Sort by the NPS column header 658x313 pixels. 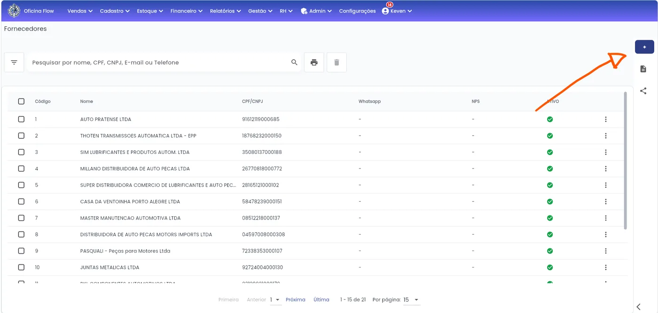[x=476, y=101]
